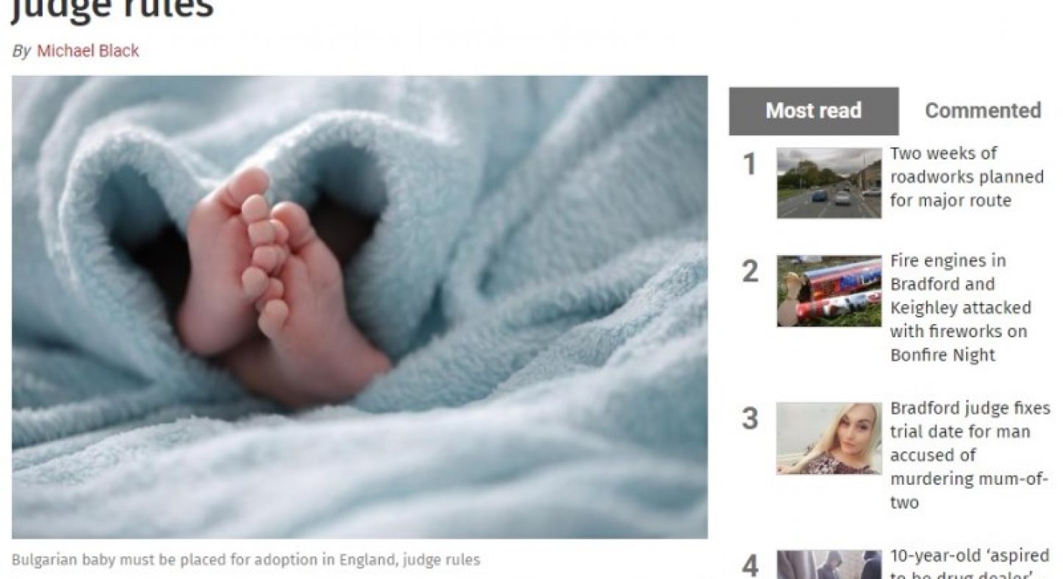Click the article headline ending judge rules
The height and width of the screenshot is (579, 1063).
tap(112, 7)
